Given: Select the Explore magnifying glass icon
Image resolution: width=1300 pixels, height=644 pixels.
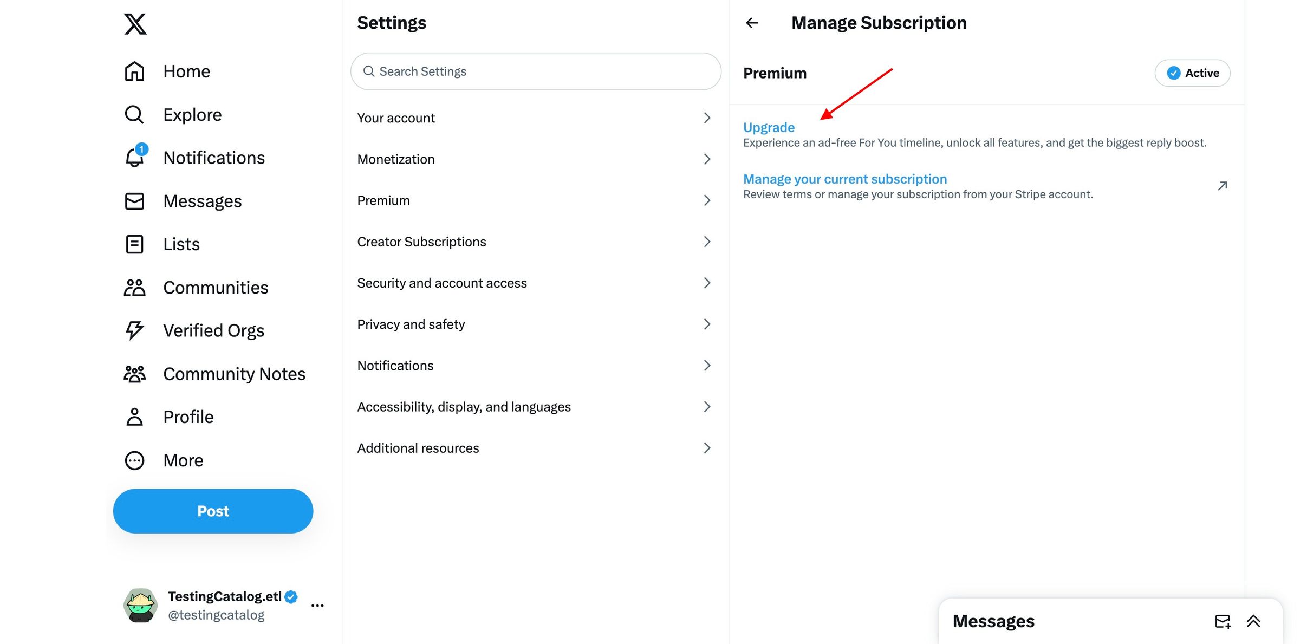Looking at the screenshot, I should (134, 114).
